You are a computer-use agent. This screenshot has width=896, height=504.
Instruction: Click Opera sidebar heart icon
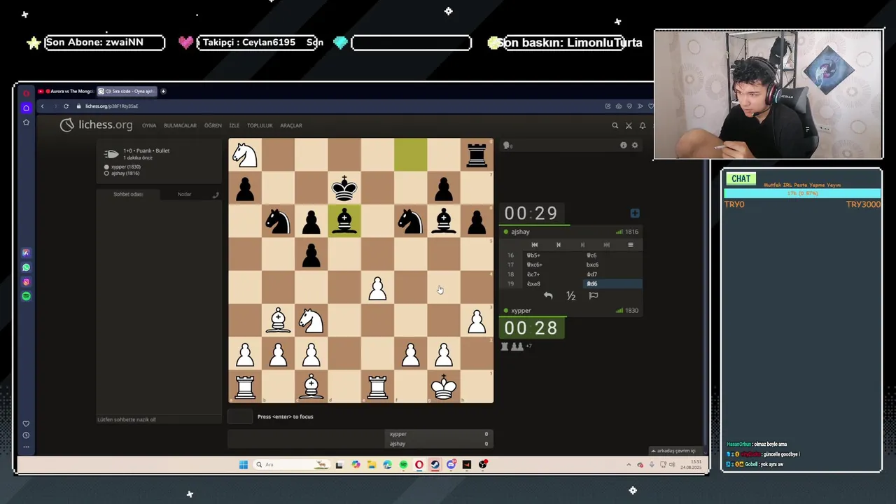tap(26, 423)
